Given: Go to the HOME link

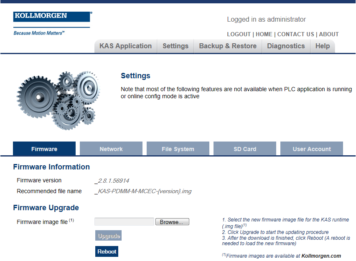Looking at the screenshot, I should 264,35.
